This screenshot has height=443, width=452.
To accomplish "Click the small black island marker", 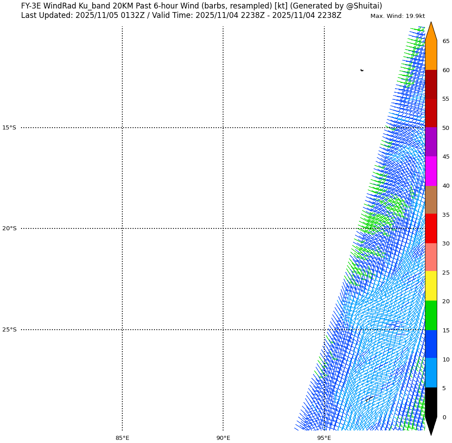I will point(362,70).
